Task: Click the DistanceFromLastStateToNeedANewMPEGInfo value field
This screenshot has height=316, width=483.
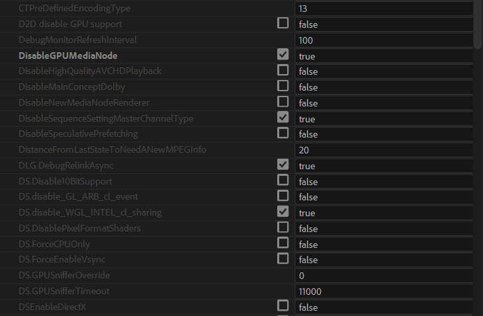Action: point(384,150)
